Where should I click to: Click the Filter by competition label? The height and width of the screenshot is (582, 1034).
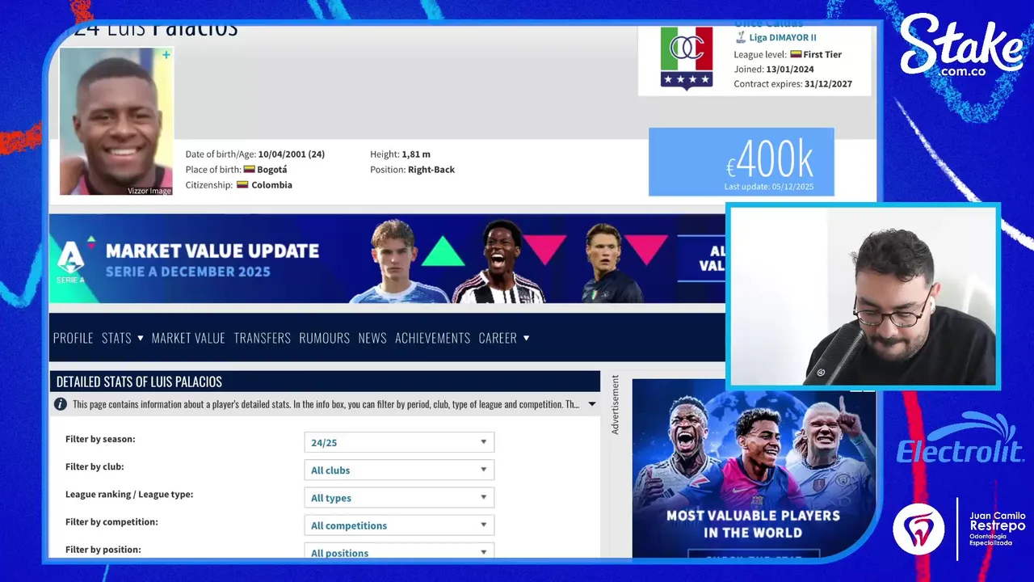[111, 522]
